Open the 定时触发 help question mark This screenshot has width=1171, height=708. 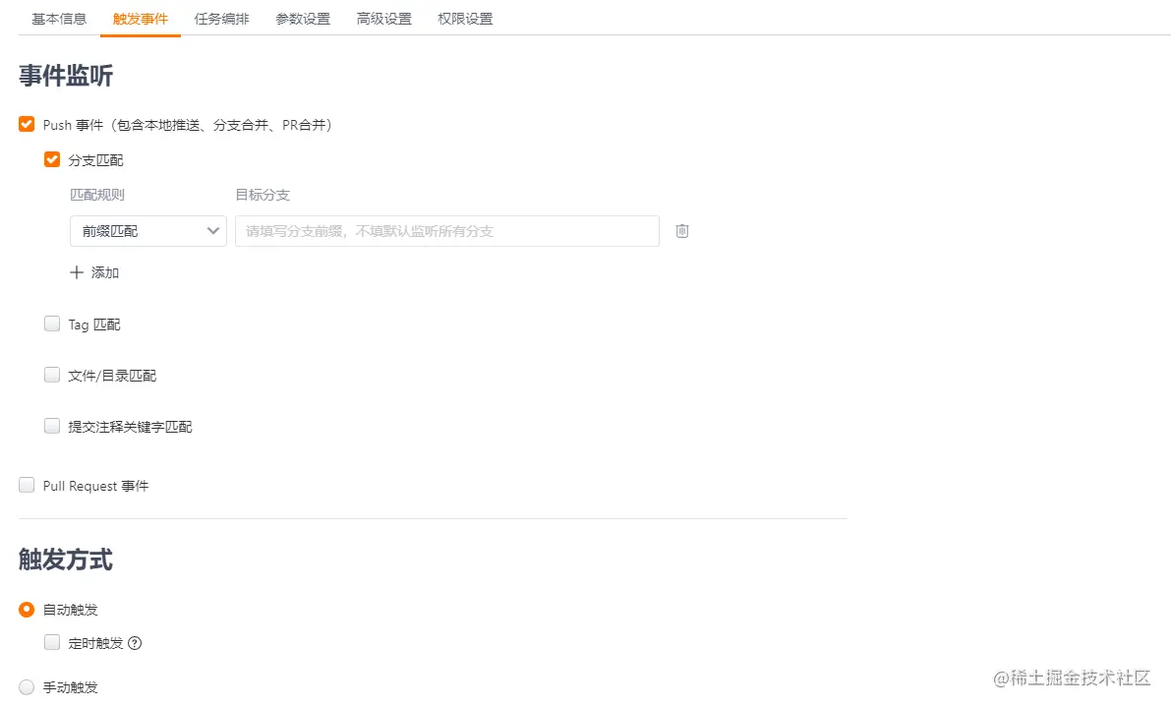pos(135,642)
